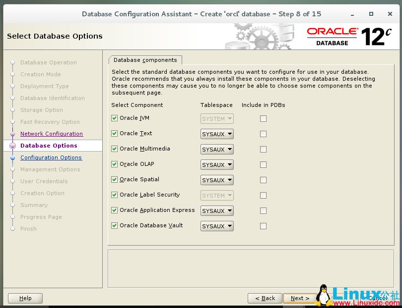Click the Help button

pos(25,298)
